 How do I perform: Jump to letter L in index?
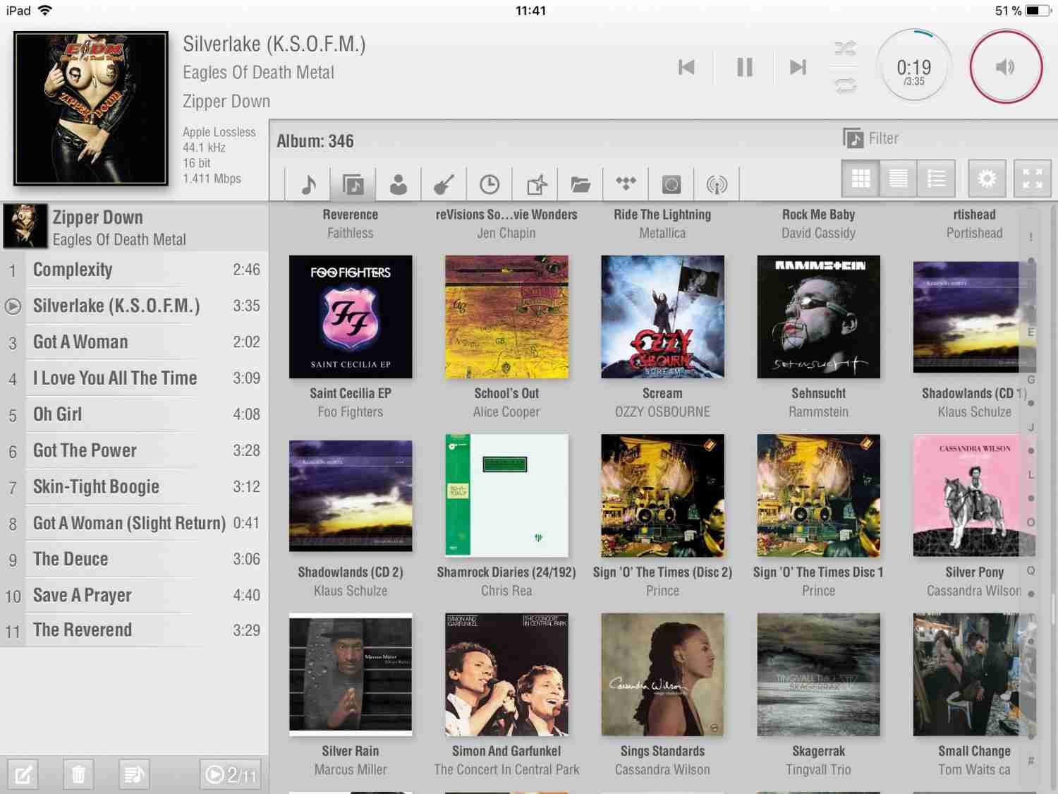tap(1031, 475)
